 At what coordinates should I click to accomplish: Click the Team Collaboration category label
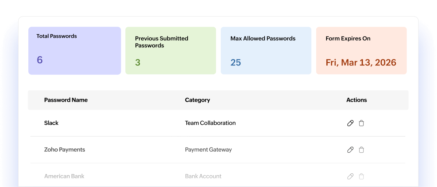(210, 123)
